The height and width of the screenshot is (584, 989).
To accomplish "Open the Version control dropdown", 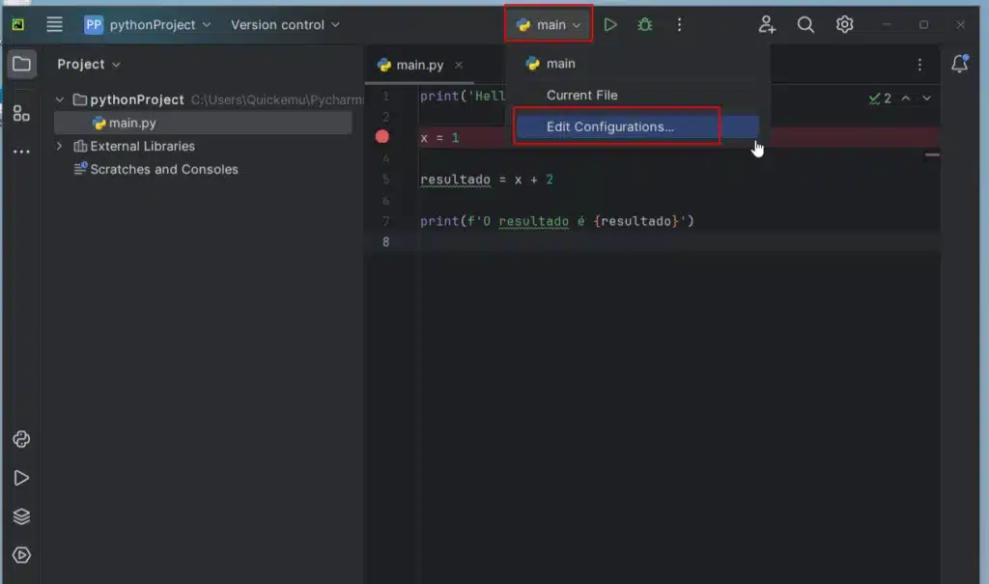I will 285,24.
